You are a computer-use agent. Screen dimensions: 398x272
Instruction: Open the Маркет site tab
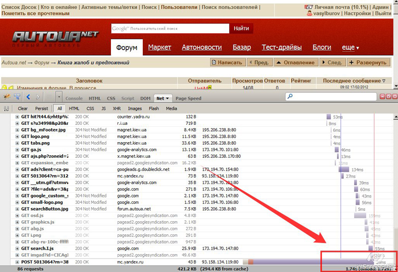(159, 47)
